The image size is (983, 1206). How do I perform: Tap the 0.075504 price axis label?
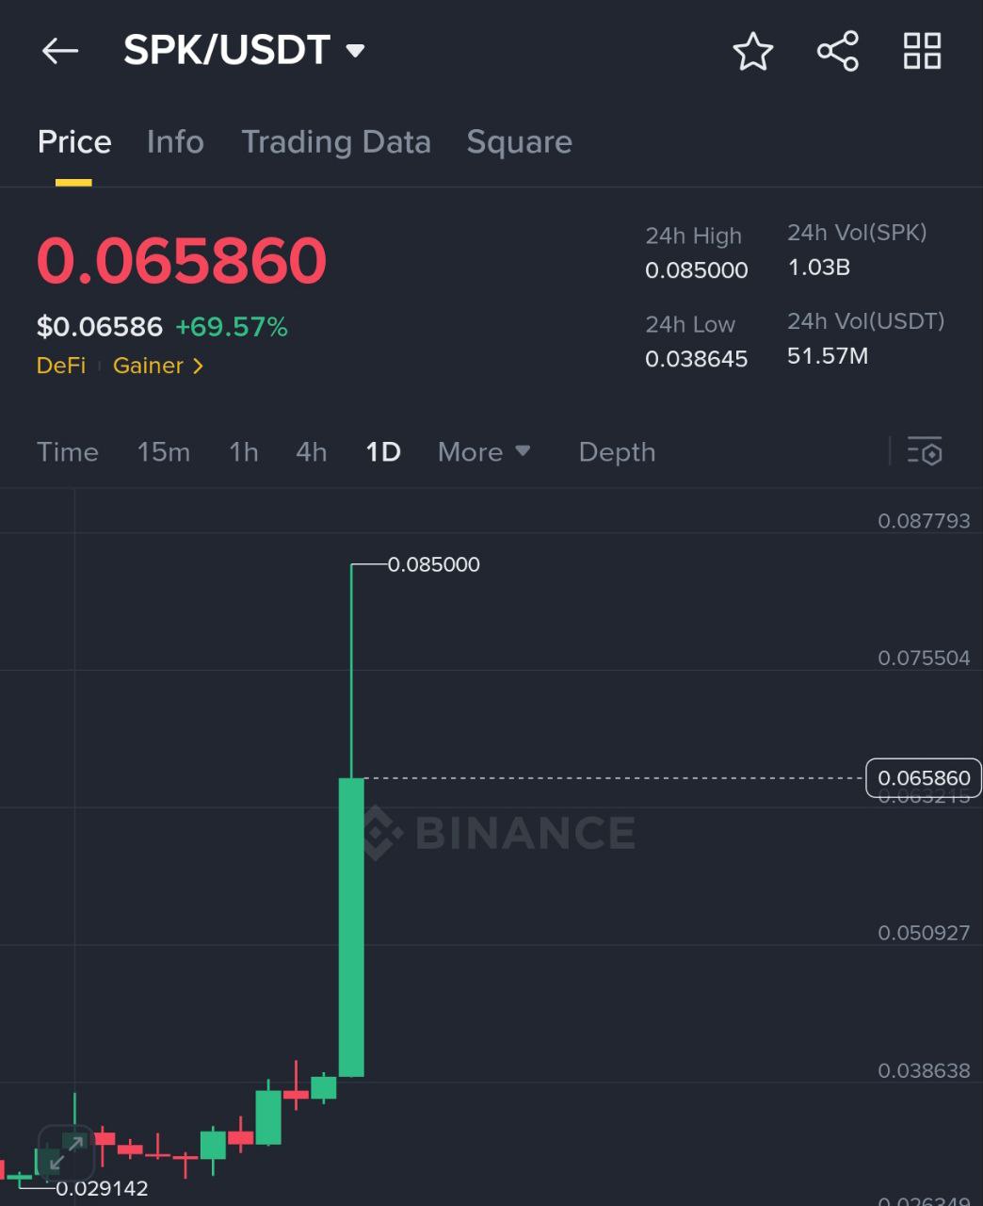pos(924,658)
